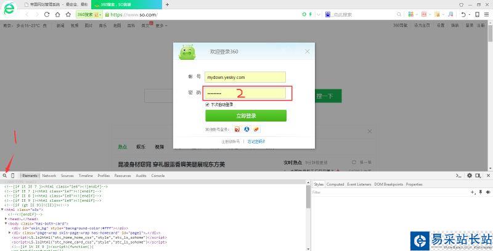This screenshot has width=493, height=251.
Task: Log in with the blue Renren icon
Action: click(x=247, y=129)
